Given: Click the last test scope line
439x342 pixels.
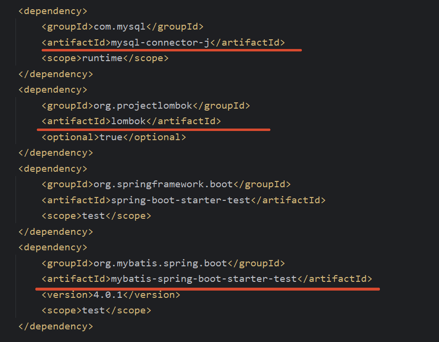Looking at the screenshot, I should point(96,310).
